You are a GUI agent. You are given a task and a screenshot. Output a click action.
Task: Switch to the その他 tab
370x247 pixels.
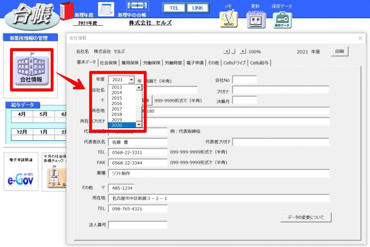213,63
